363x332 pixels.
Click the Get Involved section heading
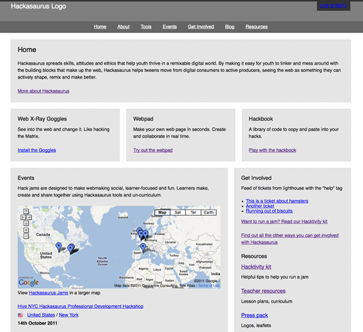[256, 178]
